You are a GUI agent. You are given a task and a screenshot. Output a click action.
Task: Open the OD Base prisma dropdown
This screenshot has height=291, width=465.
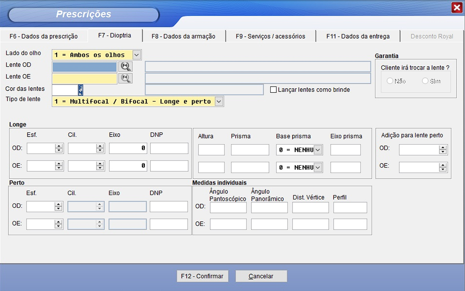(318, 150)
